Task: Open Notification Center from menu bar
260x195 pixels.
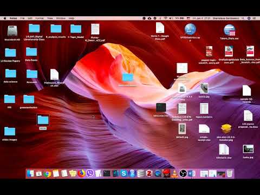Action: coord(254,18)
